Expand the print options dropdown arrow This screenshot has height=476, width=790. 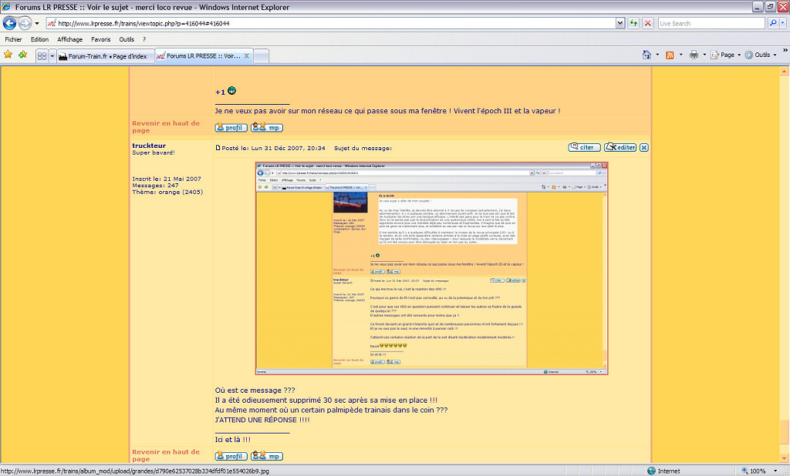[x=704, y=55]
